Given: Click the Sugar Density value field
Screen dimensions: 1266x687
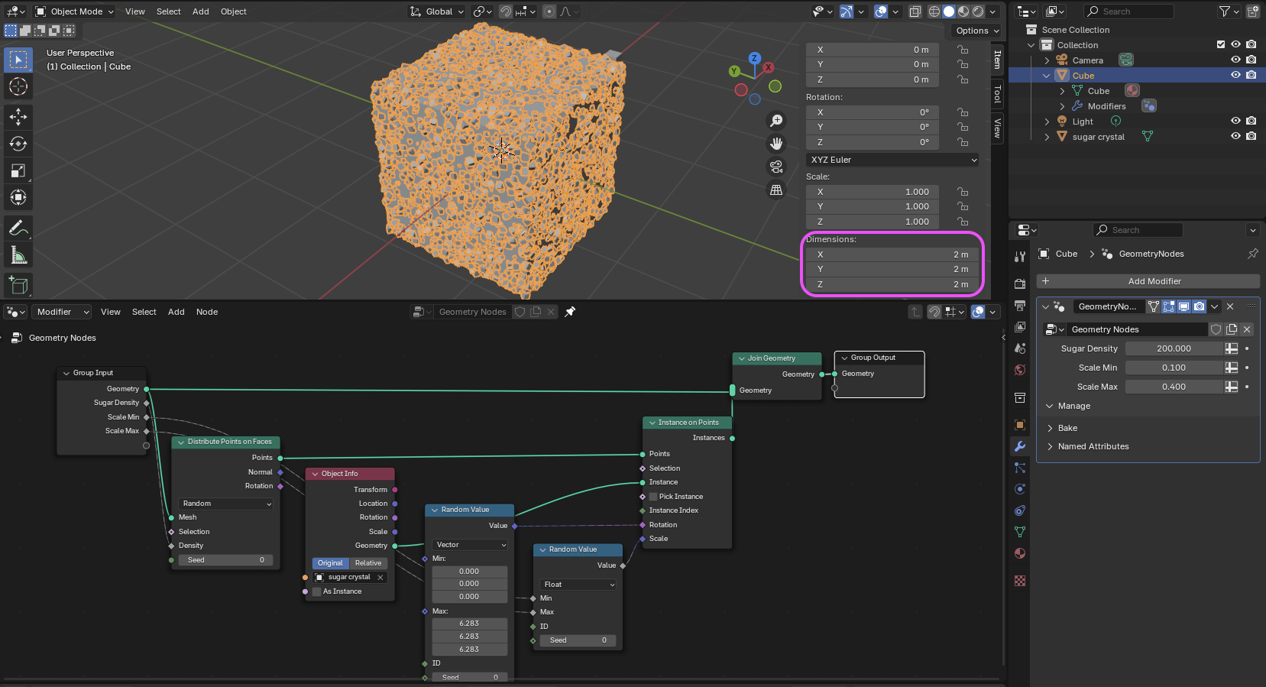Looking at the screenshot, I should pos(1174,348).
